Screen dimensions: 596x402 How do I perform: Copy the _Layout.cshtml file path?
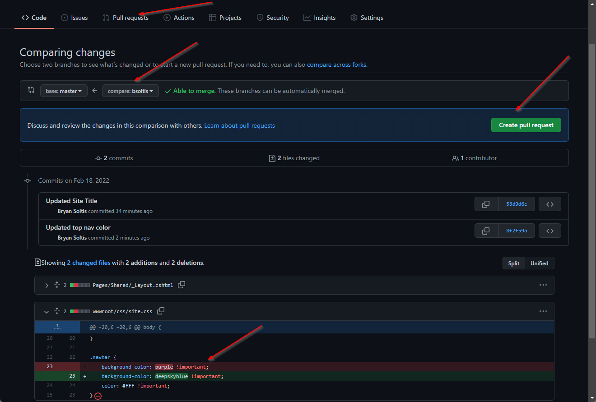coord(182,285)
